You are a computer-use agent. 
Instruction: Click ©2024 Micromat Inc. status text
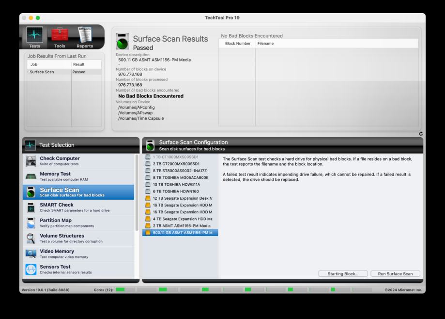[x=403, y=290]
